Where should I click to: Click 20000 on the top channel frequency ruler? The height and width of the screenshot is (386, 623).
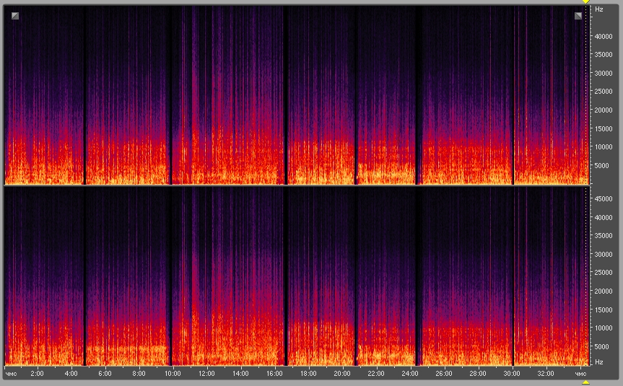604,110
